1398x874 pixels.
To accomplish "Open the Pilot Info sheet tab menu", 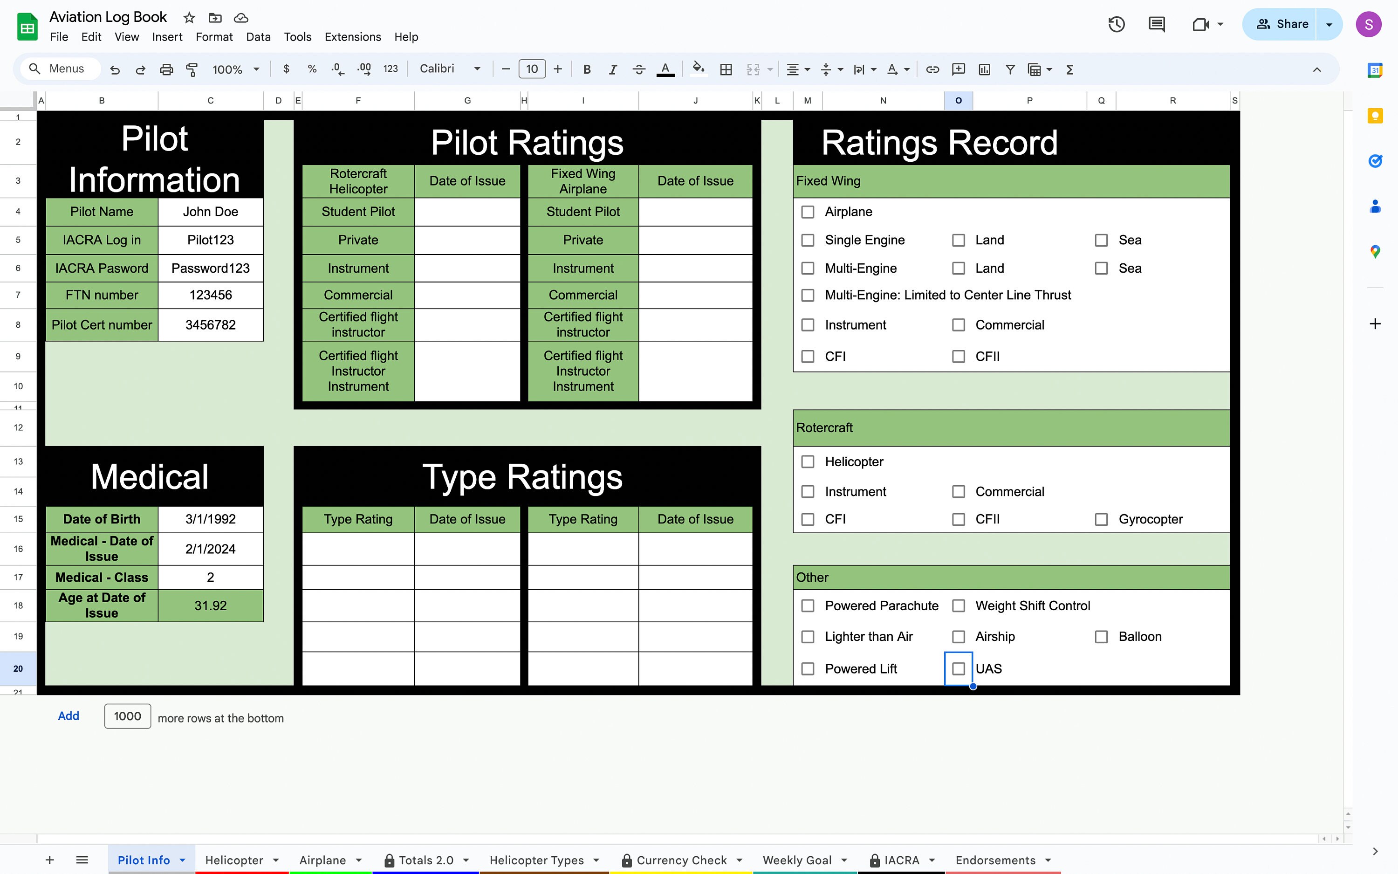I will point(183,860).
